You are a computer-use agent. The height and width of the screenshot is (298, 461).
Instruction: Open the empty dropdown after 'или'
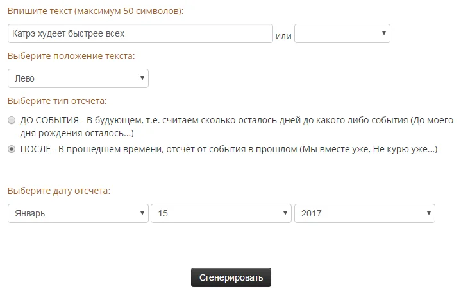pyautogui.click(x=342, y=33)
